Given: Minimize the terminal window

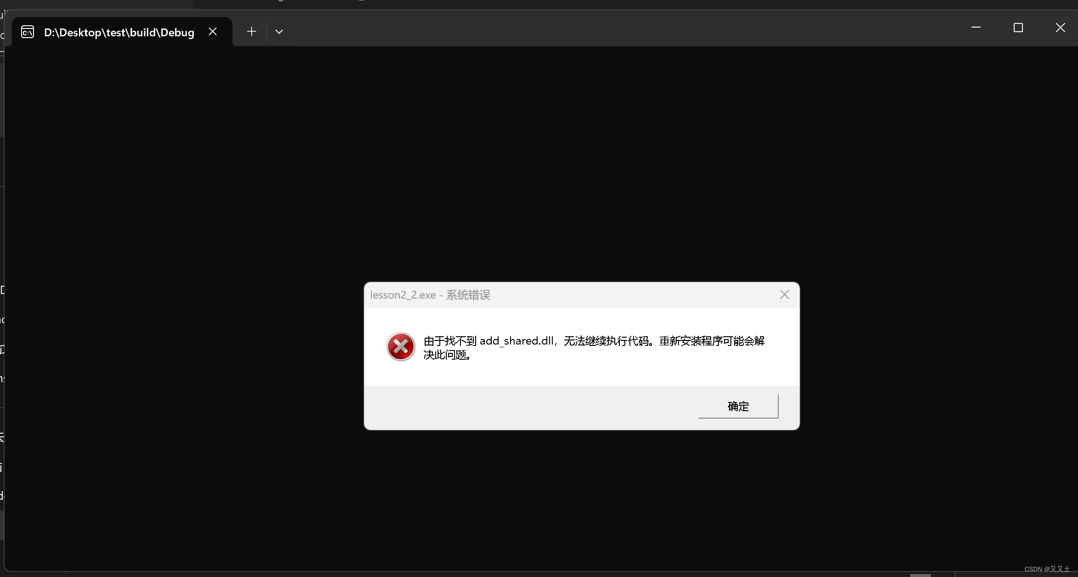Looking at the screenshot, I should coord(976,28).
